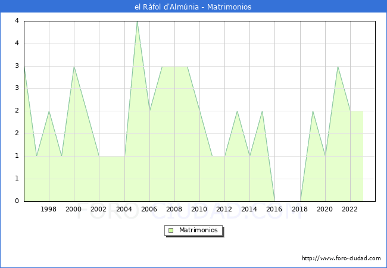
Task: Open the http://www.foro-ciudad.com link
Action: click(341, 258)
